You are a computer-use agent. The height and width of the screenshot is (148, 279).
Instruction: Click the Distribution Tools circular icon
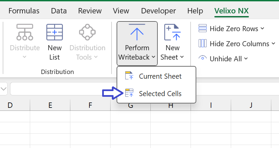pos(87,32)
